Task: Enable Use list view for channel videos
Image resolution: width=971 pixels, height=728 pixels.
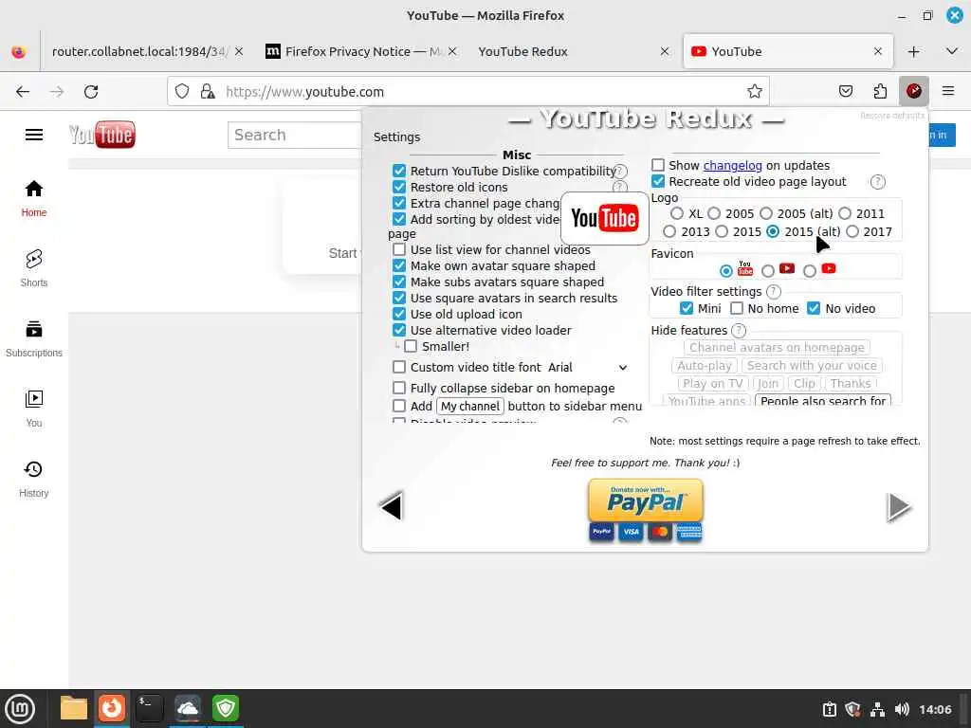Action: coord(399,249)
